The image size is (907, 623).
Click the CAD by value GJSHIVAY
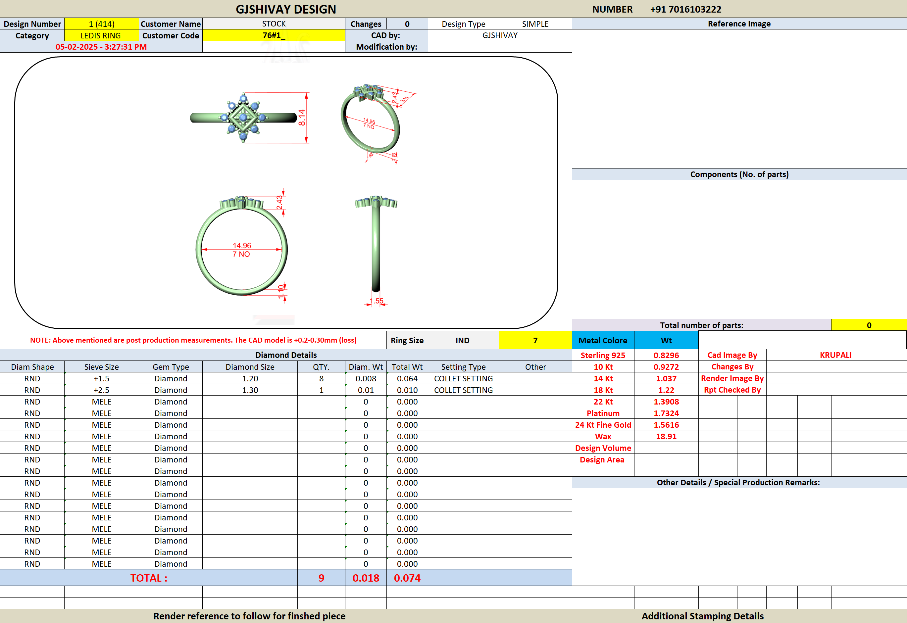pyautogui.click(x=500, y=35)
